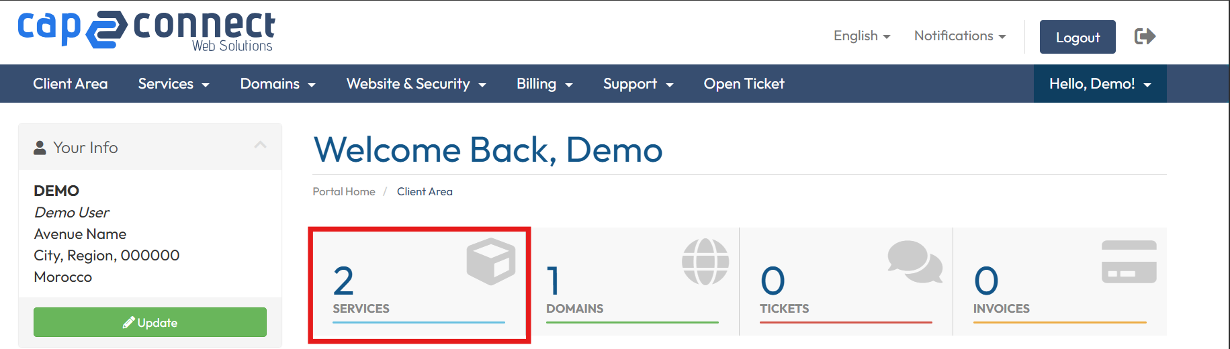Open the Services navigation menu

(173, 84)
